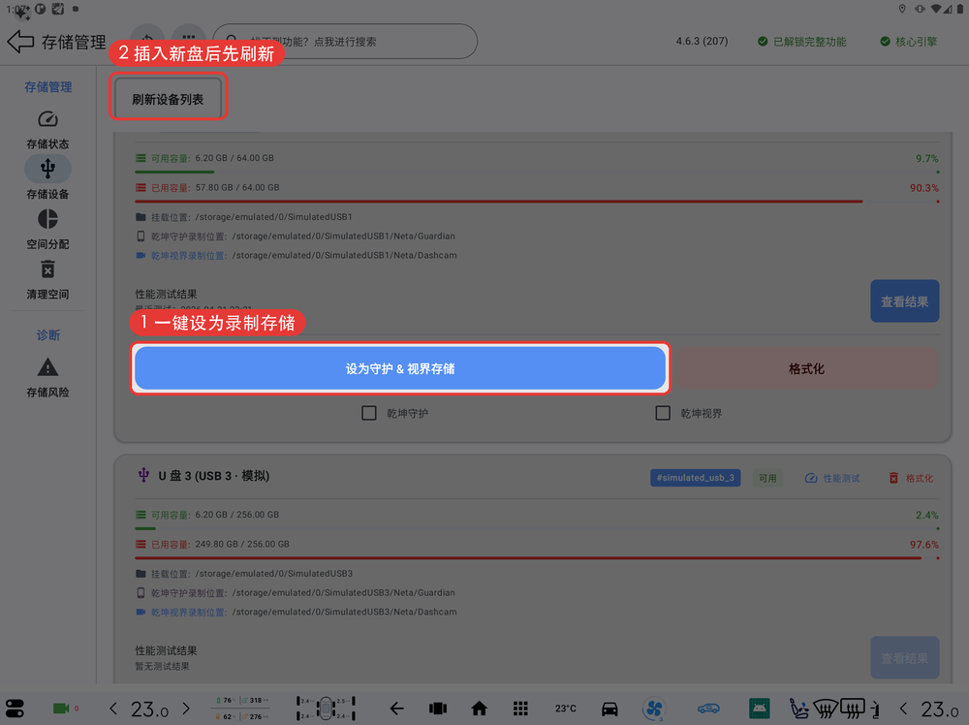This screenshot has height=725, width=969.
Task: Tap the recent apps icon in the bottom bar
Action: tap(438, 709)
